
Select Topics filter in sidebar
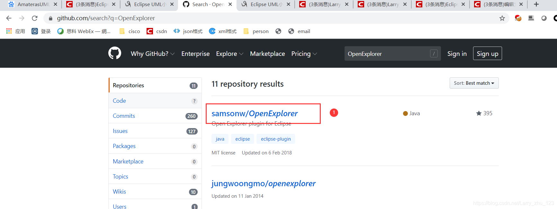(155, 176)
